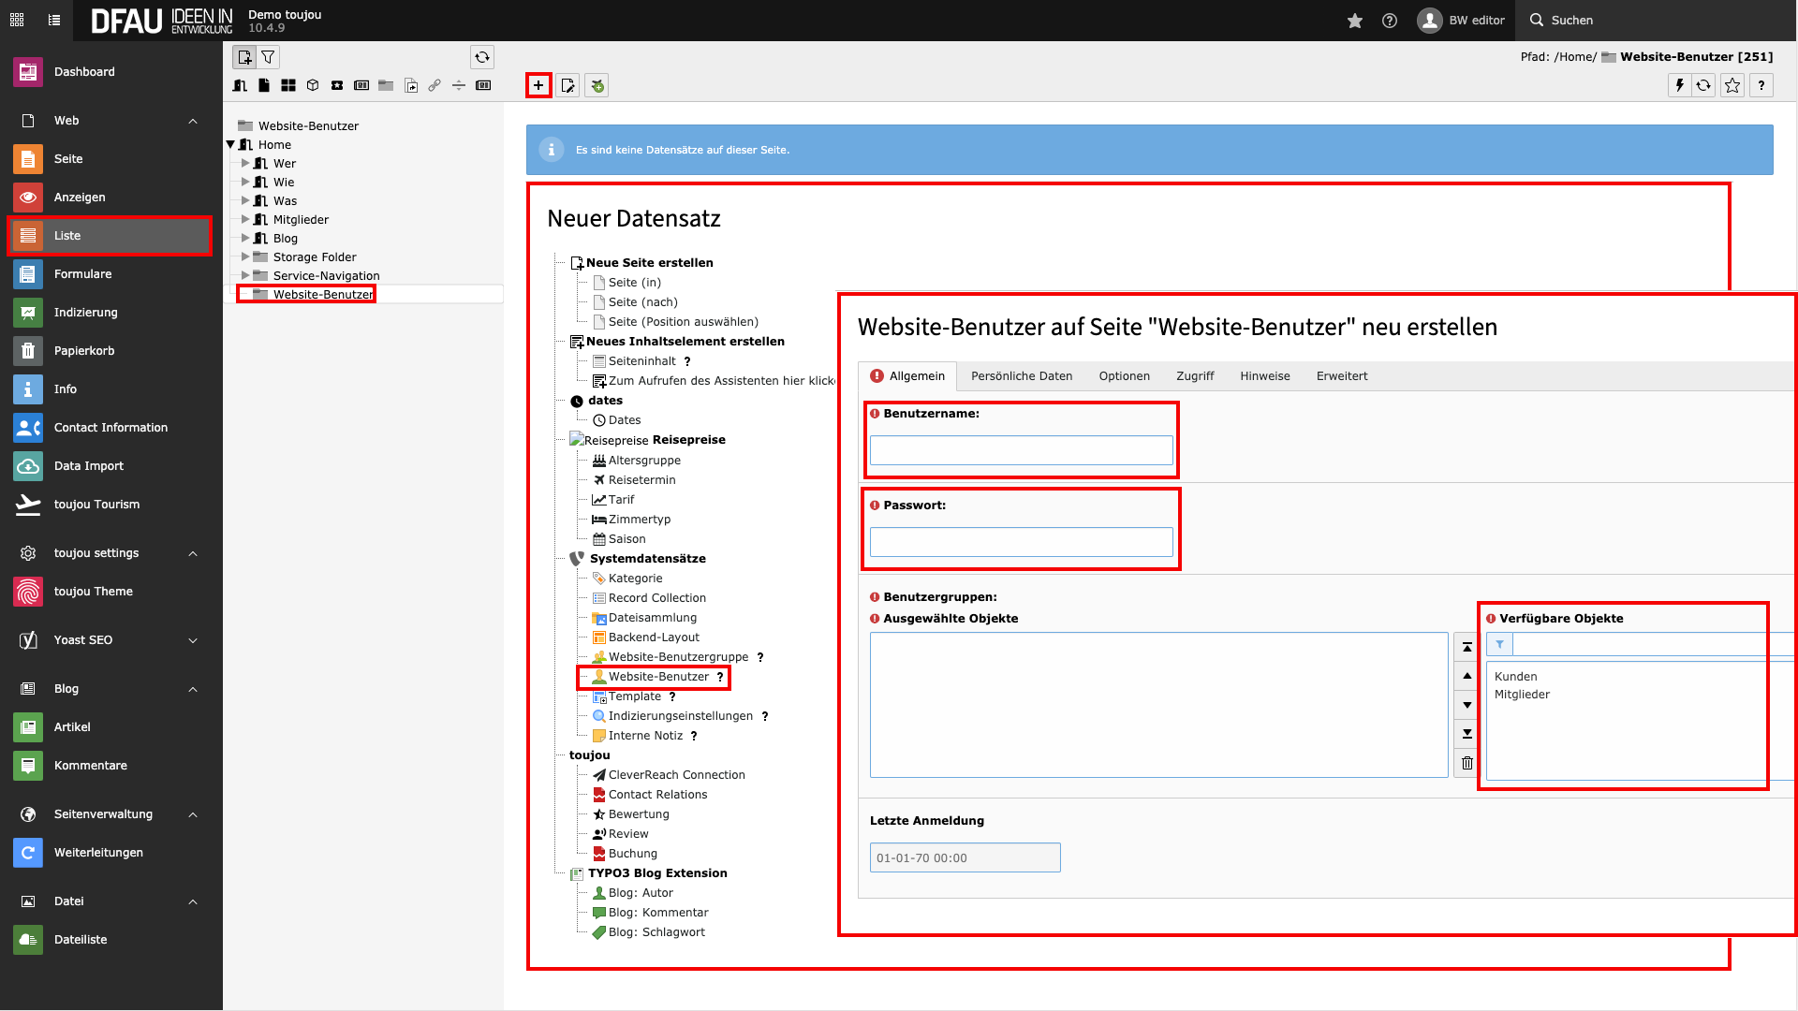The height and width of the screenshot is (1011, 1798).
Task: Click the Website-Benutzer record link
Action: (658, 677)
